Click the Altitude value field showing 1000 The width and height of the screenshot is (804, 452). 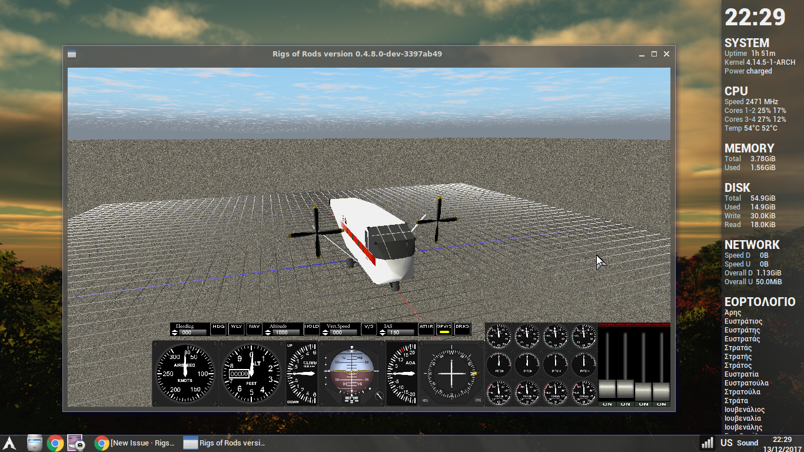(287, 333)
